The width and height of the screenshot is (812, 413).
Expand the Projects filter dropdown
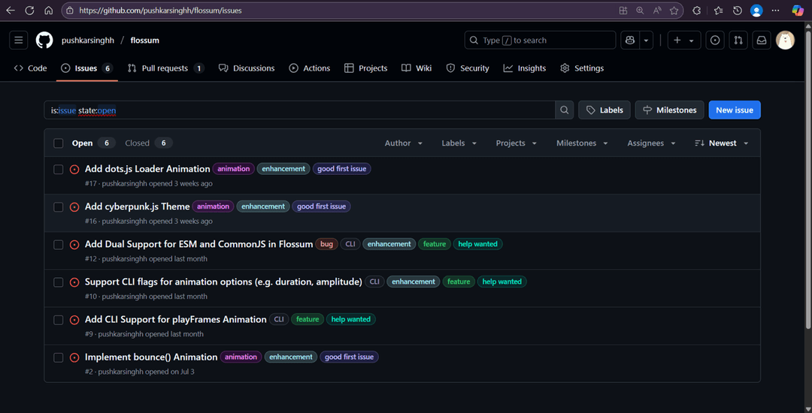pos(517,143)
